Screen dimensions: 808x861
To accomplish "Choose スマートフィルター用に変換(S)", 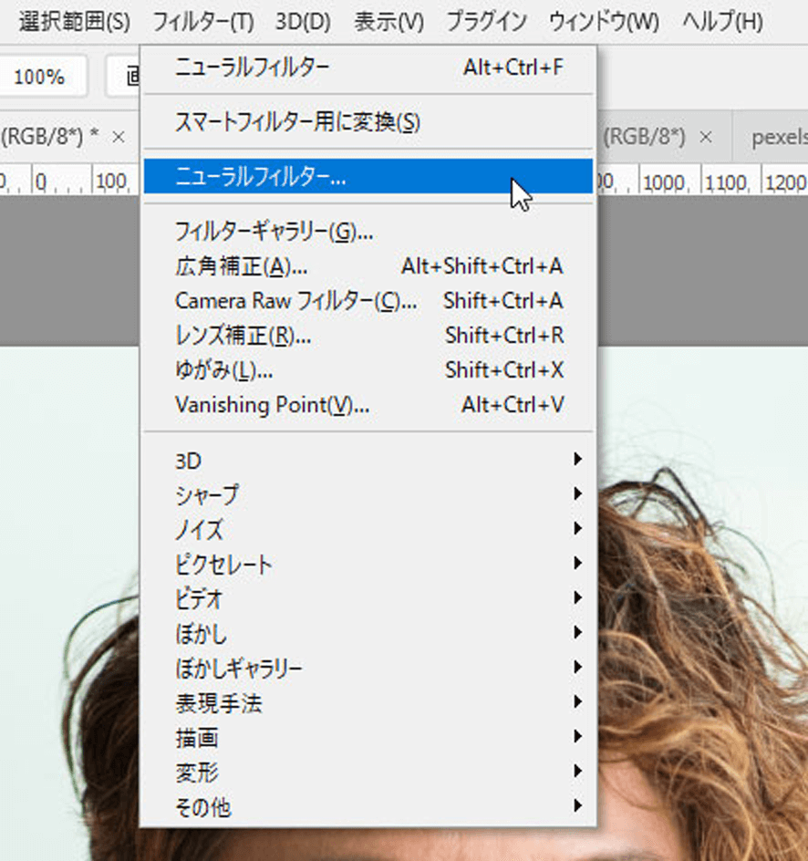I will tap(368, 122).
